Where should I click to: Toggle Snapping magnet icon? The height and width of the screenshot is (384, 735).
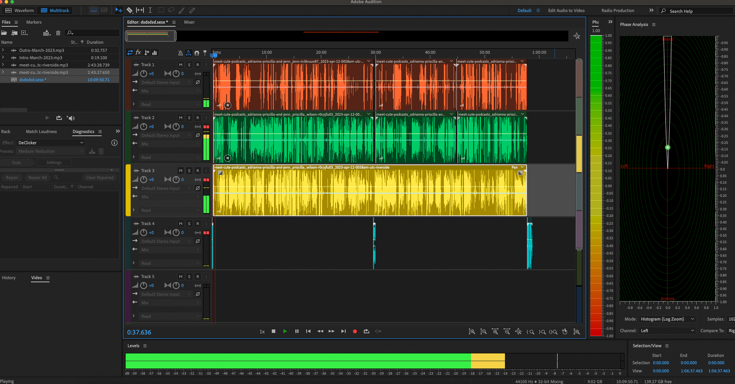(x=197, y=53)
